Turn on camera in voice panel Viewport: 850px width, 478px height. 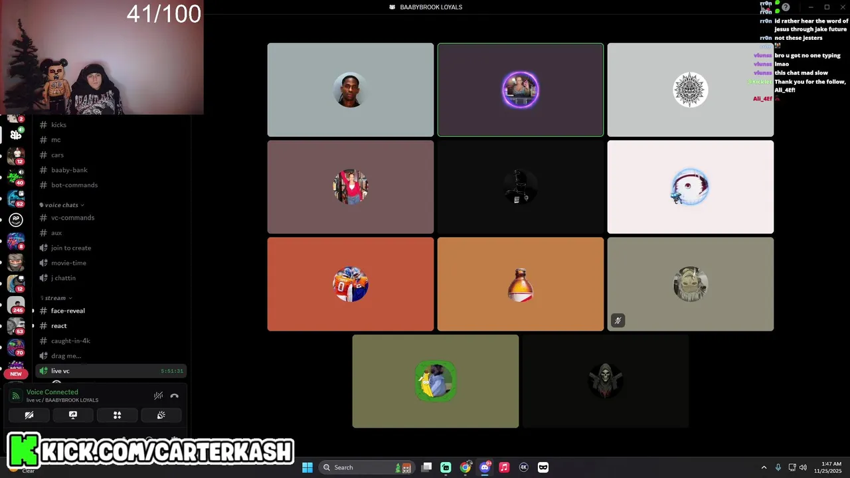pos(29,415)
